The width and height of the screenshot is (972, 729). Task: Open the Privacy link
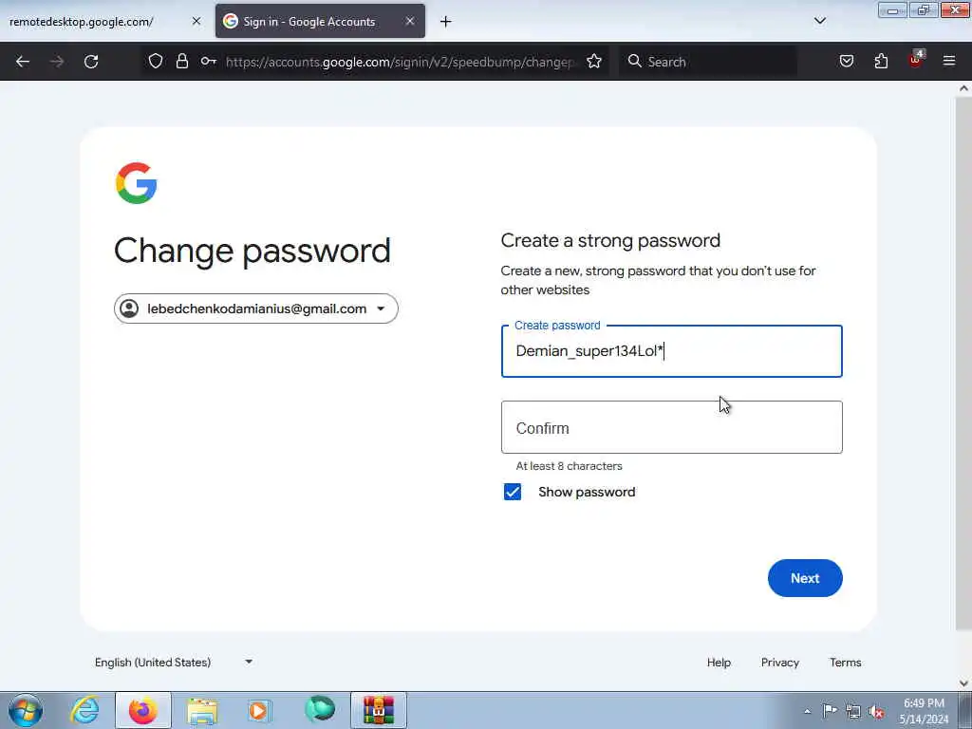coord(780,662)
